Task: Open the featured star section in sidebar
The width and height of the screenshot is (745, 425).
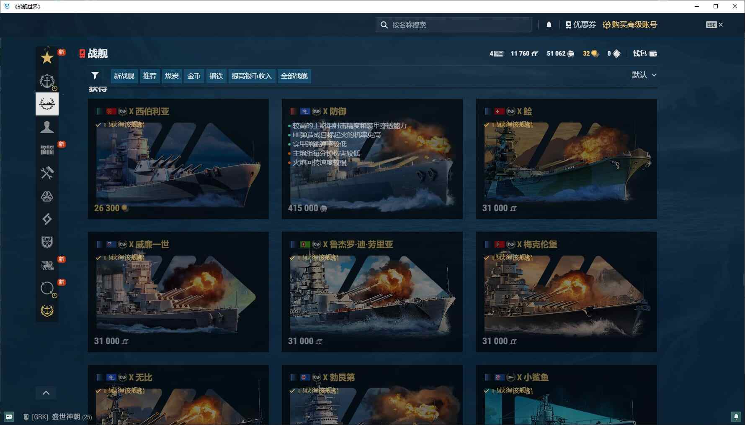Action: coord(47,58)
